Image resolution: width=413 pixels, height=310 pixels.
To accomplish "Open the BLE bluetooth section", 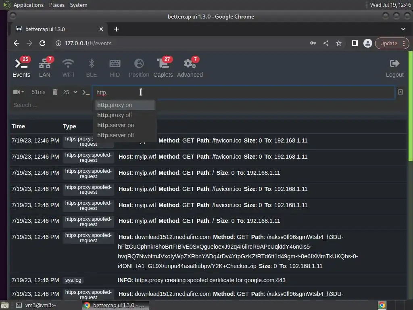I will tap(92, 67).
